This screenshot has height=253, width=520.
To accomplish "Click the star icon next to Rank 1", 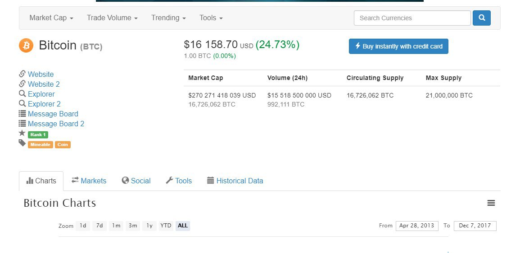I will pos(22,133).
